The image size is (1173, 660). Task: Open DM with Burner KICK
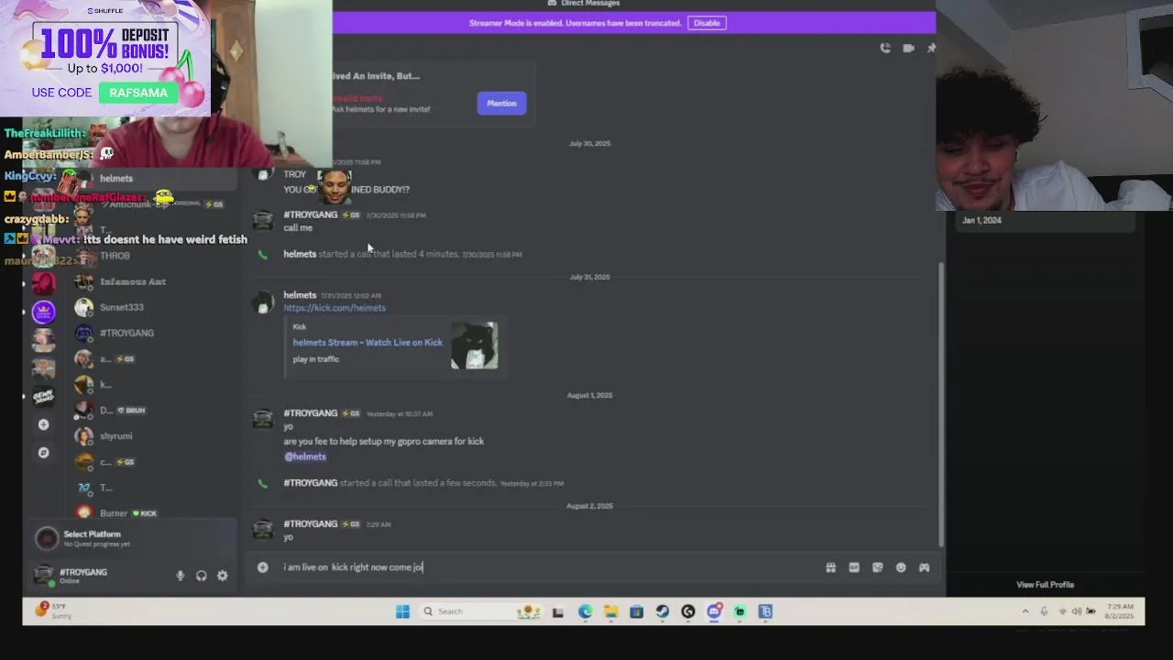[156, 513]
